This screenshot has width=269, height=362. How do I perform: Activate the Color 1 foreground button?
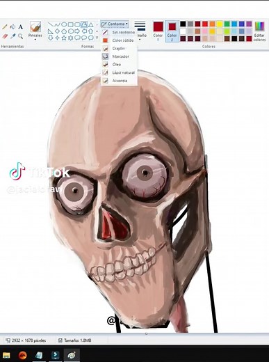[x=158, y=31]
